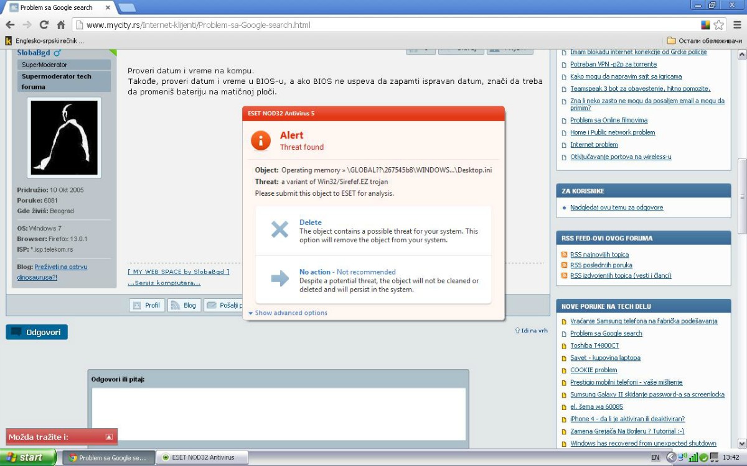The width and height of the screenshot is (747, 466).
Task: Open the Chrome wrench menu icon
Action: pos(738,25)
